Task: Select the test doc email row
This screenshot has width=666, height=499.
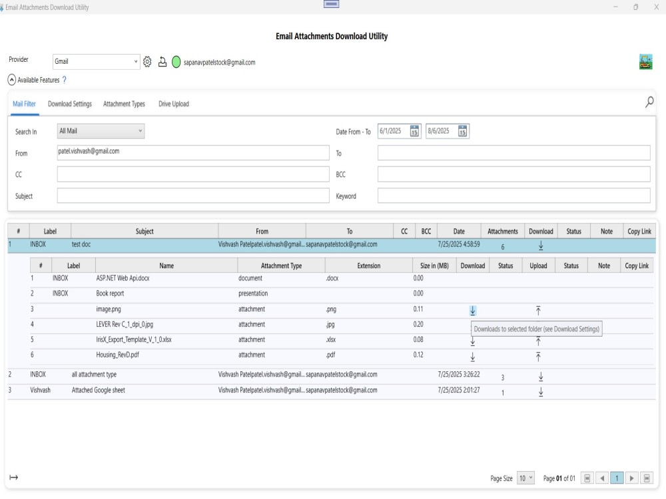Action: tap(331, 246)
